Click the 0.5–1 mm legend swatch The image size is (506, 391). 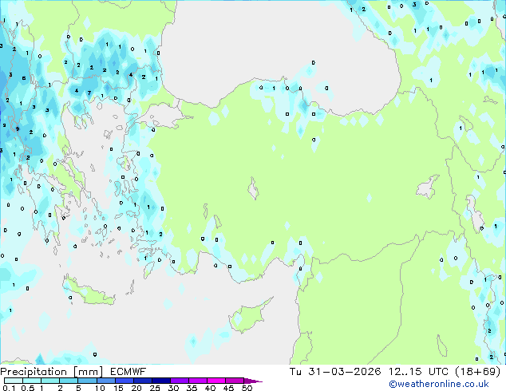coord(32,381)
